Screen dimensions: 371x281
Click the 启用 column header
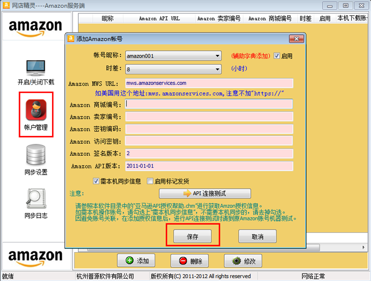[325, 18]
